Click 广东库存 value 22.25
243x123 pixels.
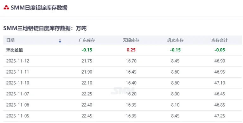pos(87,94)
